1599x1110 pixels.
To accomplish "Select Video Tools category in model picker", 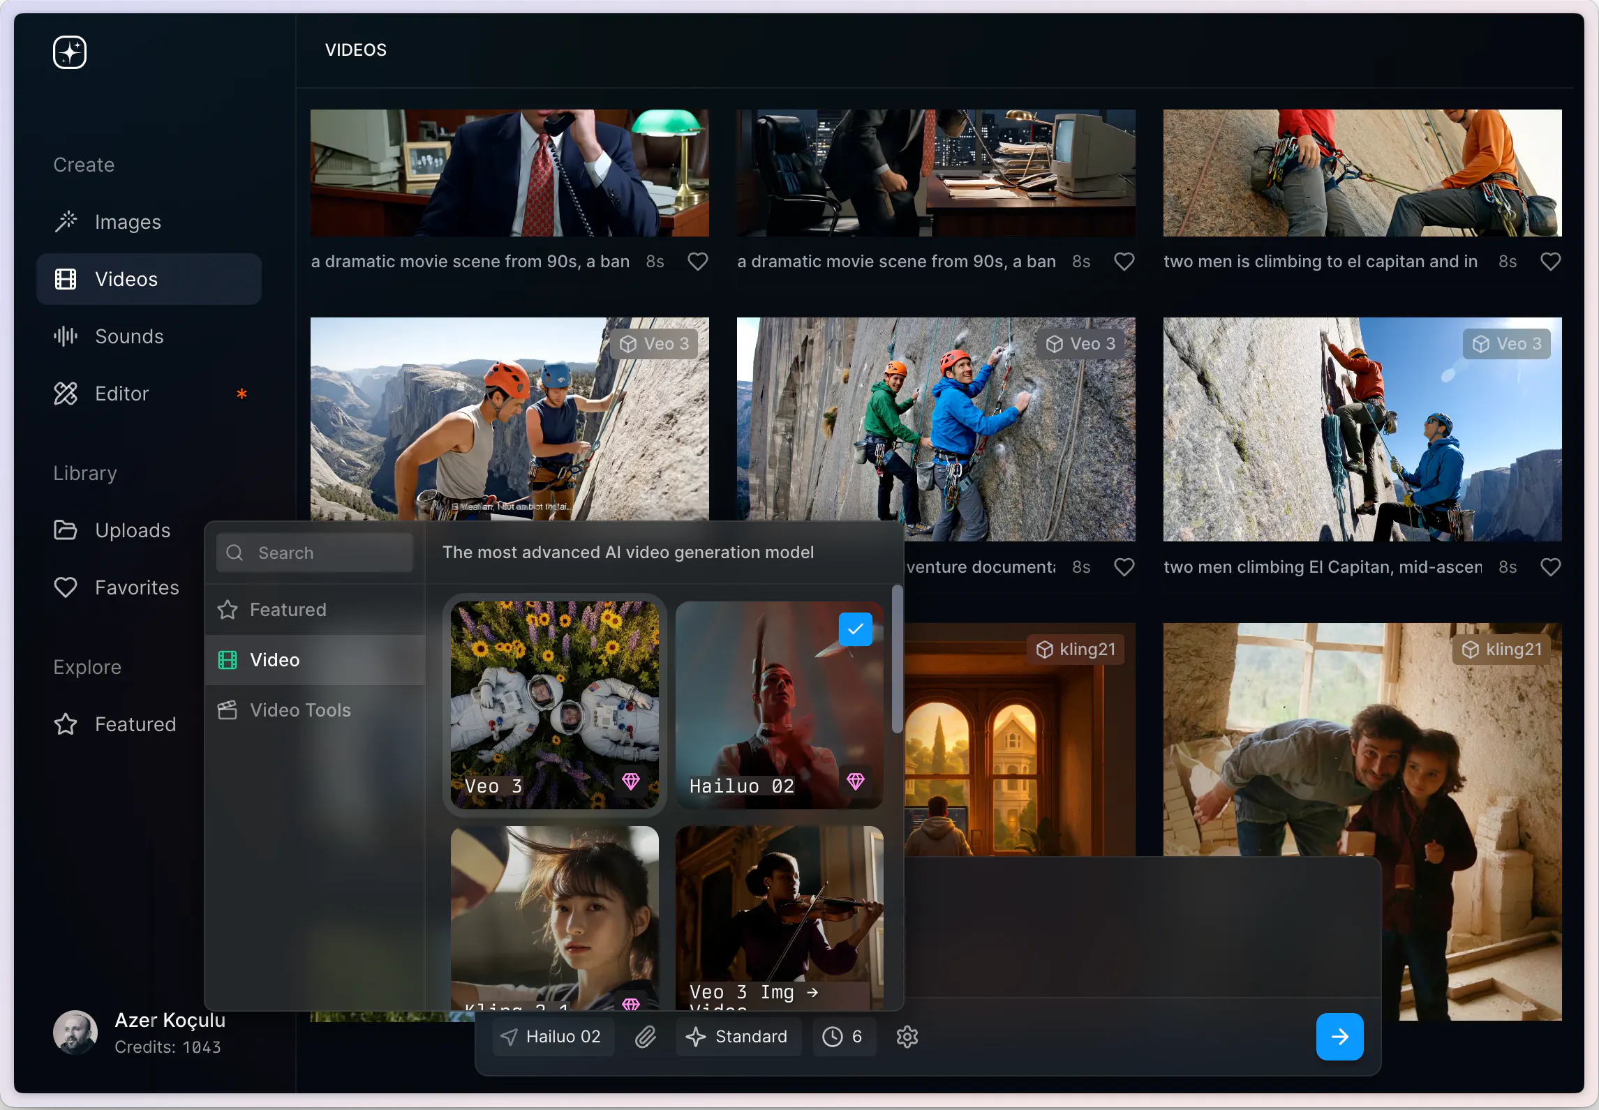I will (x=315, y=710).
